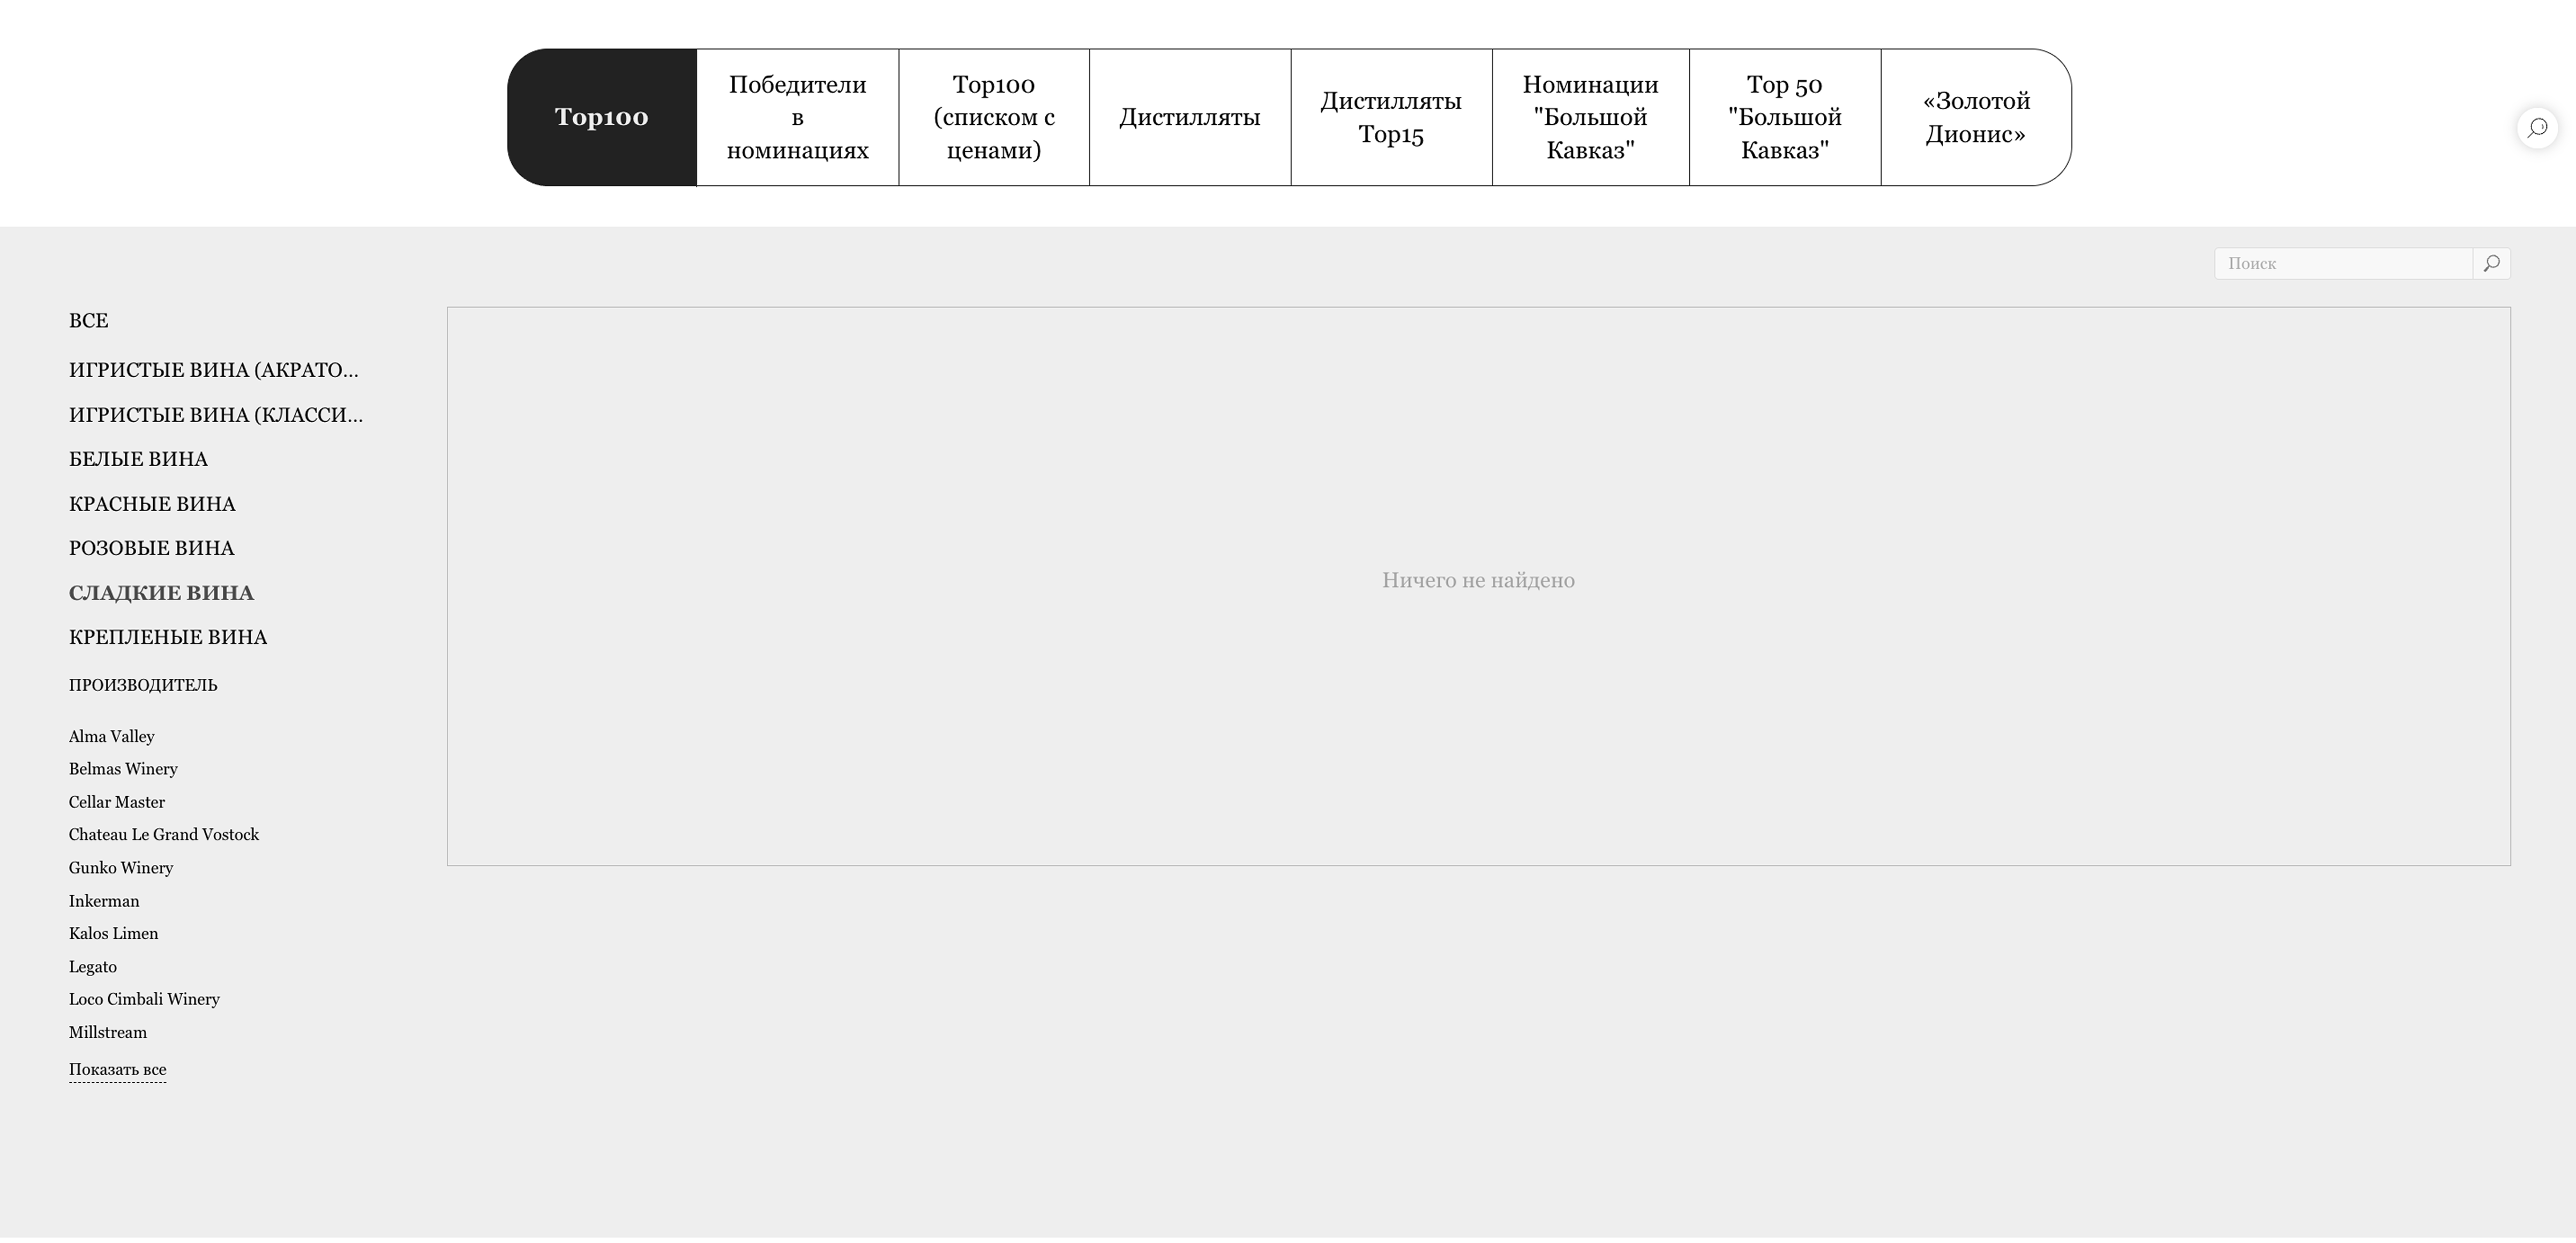Go to Номинации "Большой Кавказ" tab
This screenshot has width=2576, height=1243.
(1590, 117)
